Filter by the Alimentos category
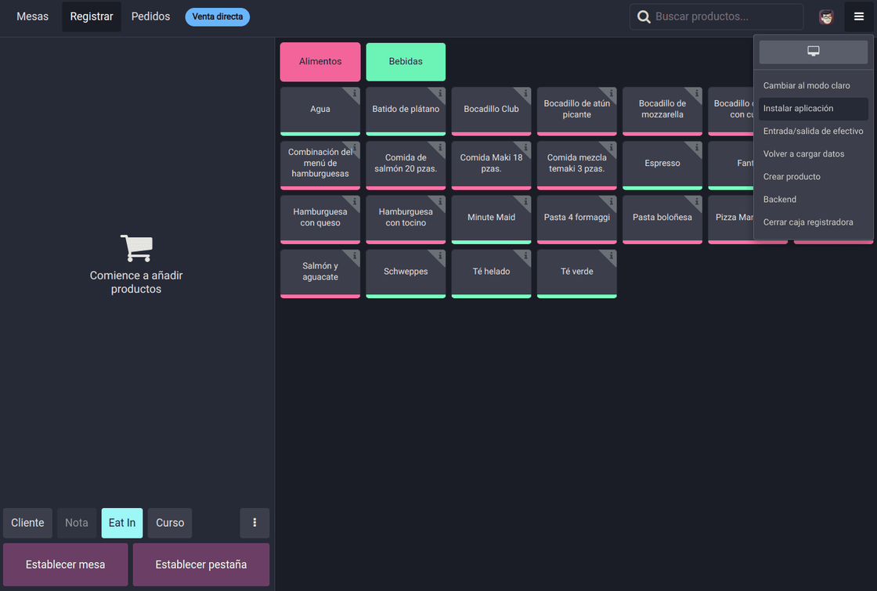This screenshot has height=591, width=877. (320, 62)
